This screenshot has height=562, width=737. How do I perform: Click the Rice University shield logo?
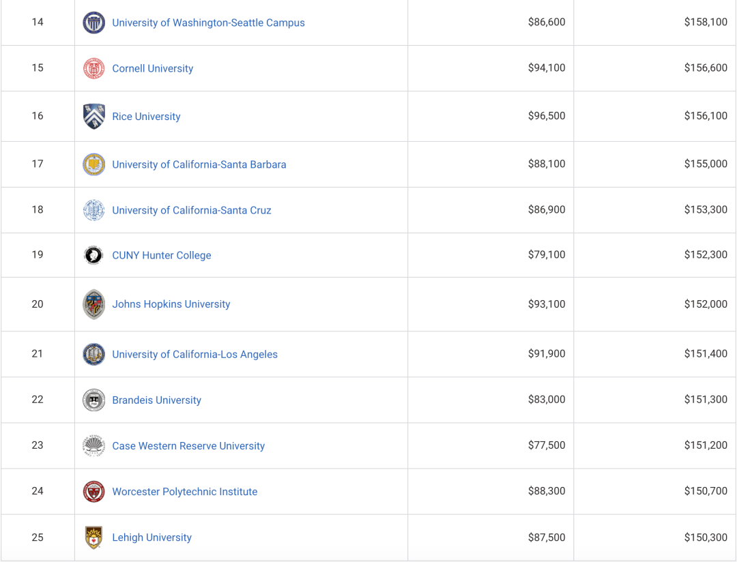click(x=94, y=116)
